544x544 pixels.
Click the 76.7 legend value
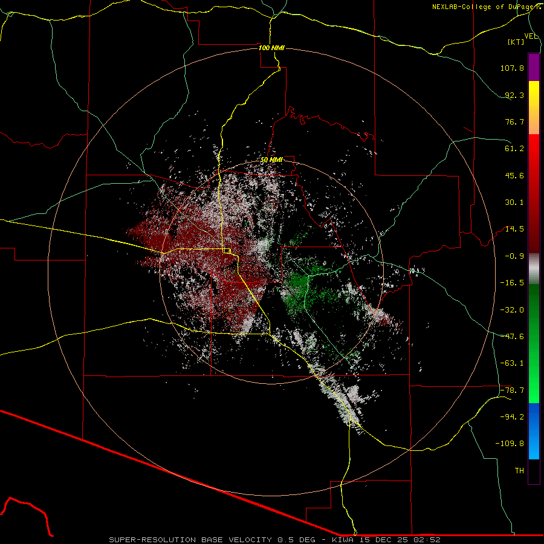pos(514,121)
